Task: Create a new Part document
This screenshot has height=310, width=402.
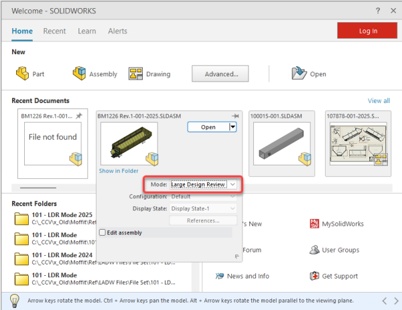Action: (x=30, y=74)
